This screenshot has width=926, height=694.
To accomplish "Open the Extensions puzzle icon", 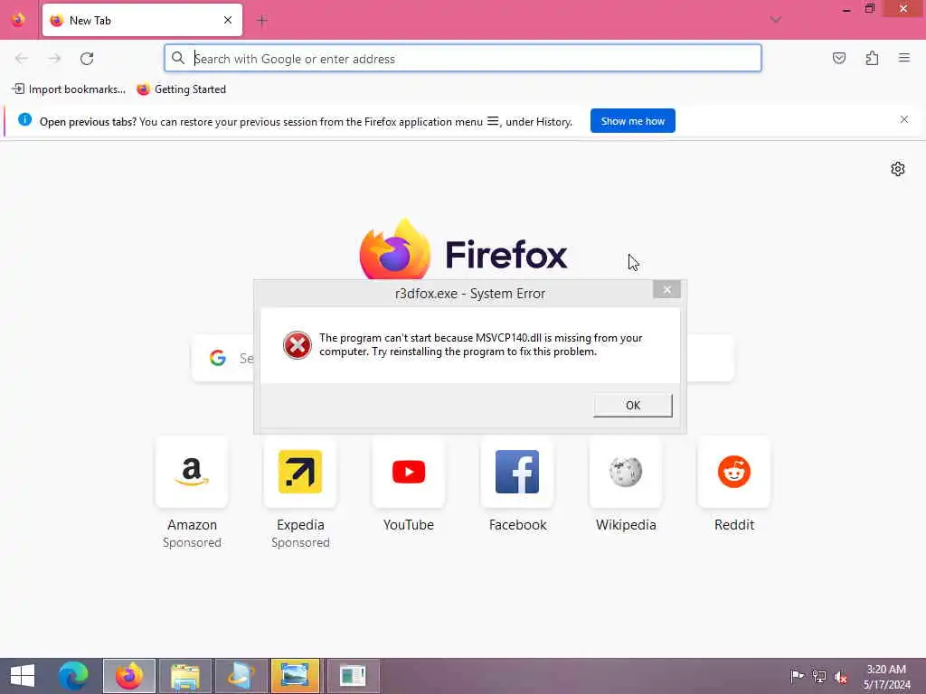I will [x=872, y=58].
